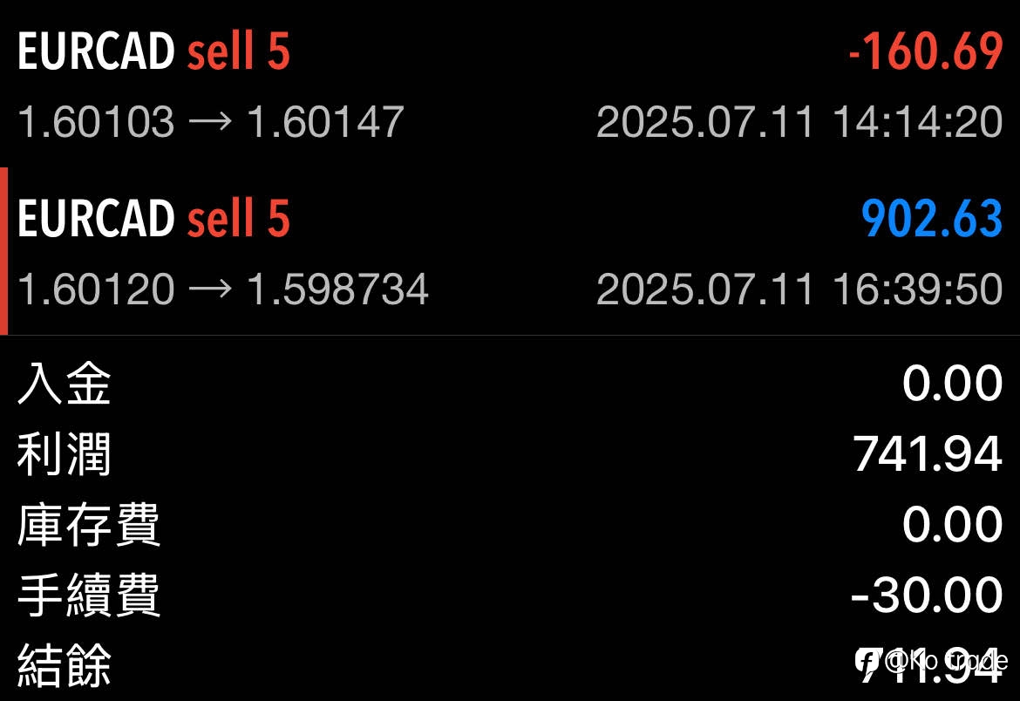
Task: Tap the 2025.07.11 14:14:20 timestamp
Action: (x=799, y=122)
